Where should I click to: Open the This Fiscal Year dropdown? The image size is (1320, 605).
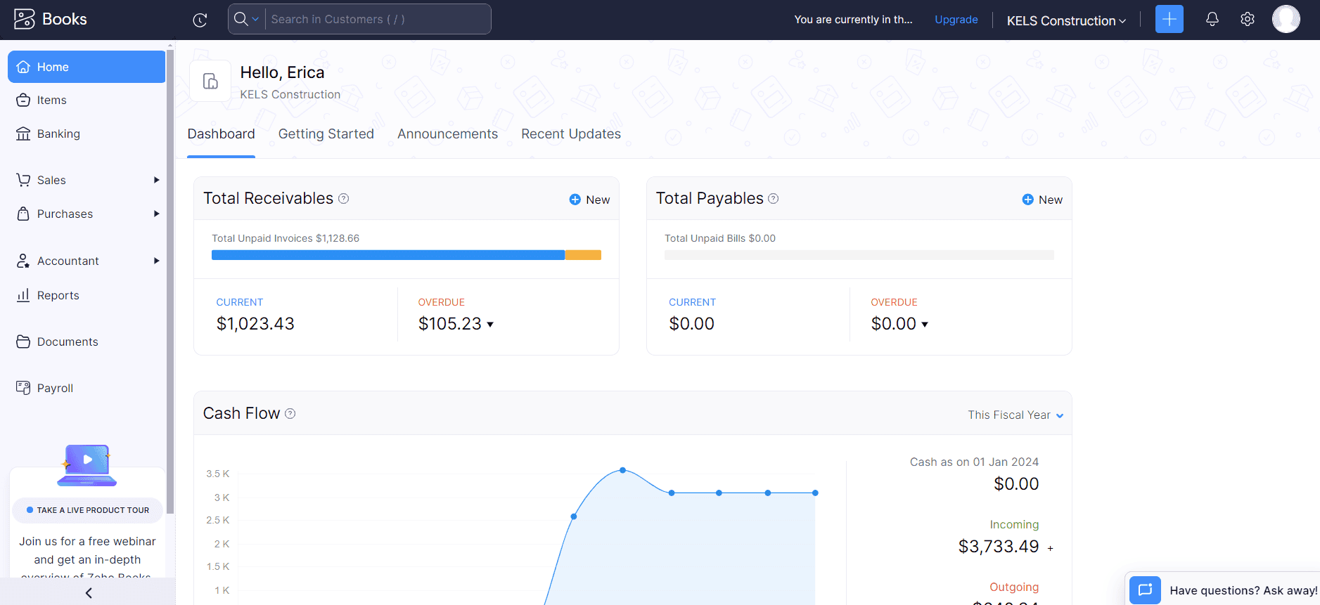tap(1015, 415)
